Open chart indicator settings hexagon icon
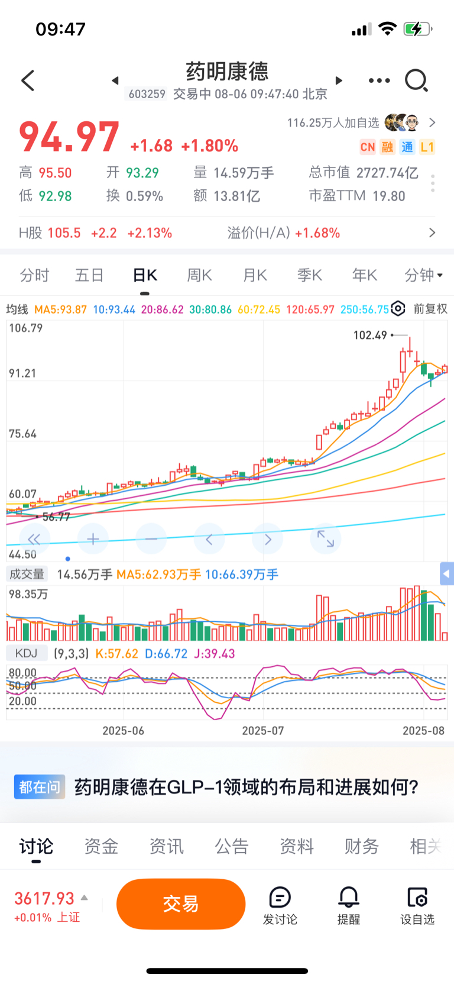The image size is (454, 984). pyautogui.click(x=398, y=308)
